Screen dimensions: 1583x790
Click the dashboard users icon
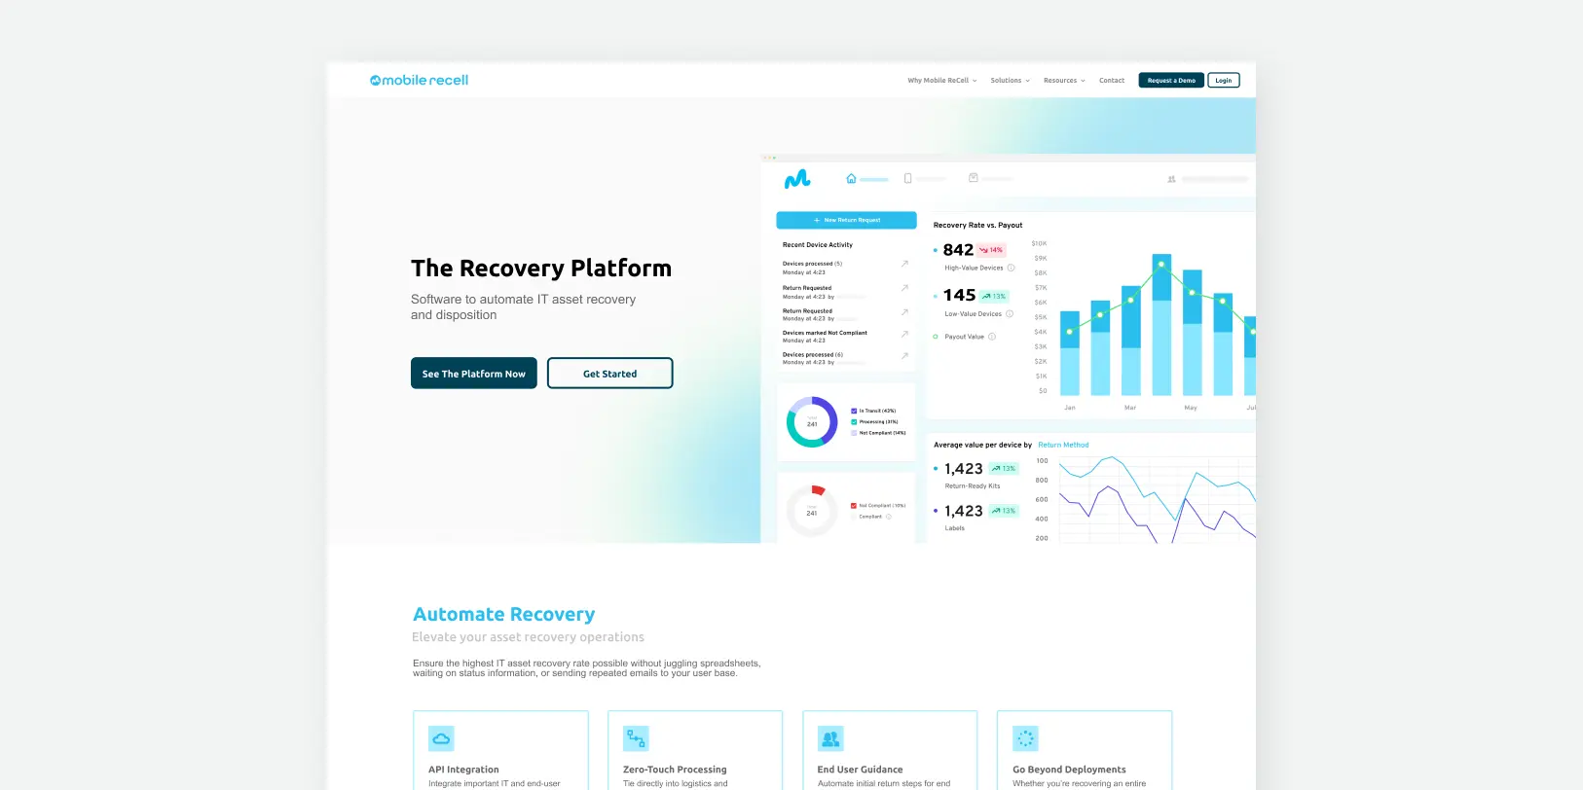(1171, 179)
